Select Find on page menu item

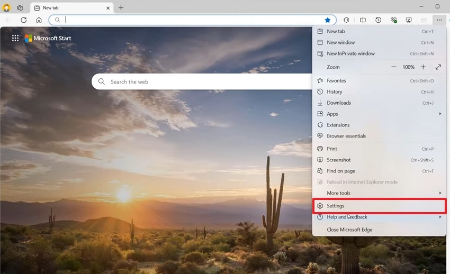click(x=379, y=171)
